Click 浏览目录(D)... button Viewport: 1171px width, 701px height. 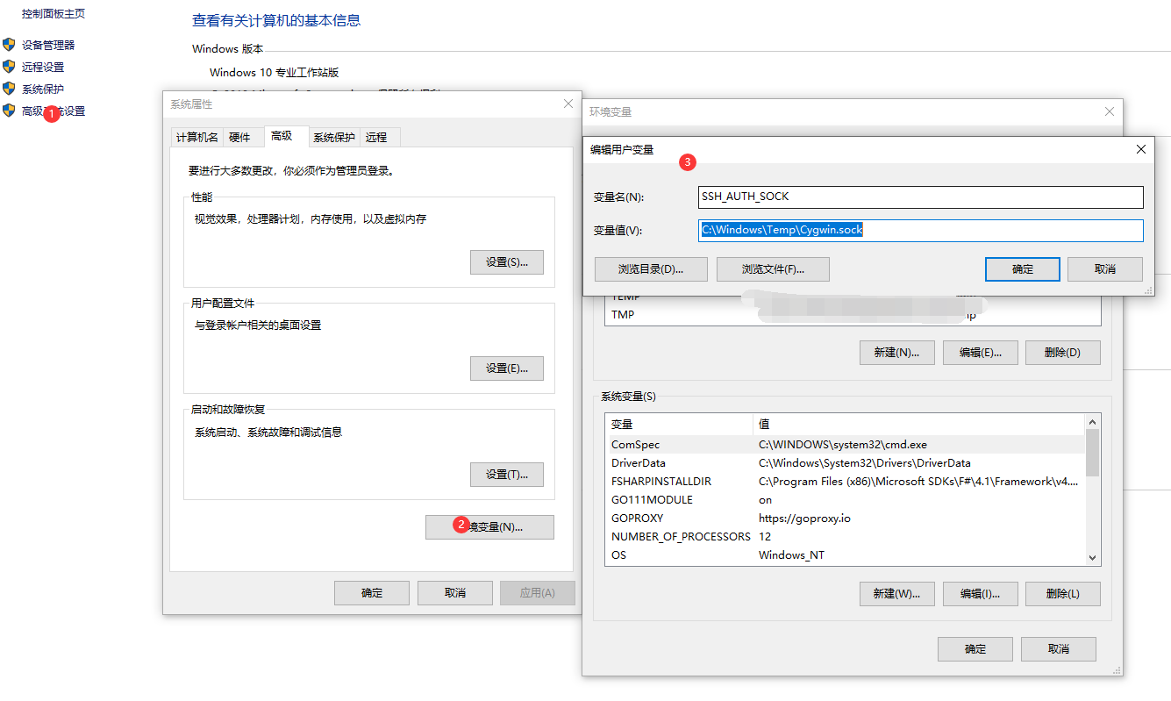651,269
